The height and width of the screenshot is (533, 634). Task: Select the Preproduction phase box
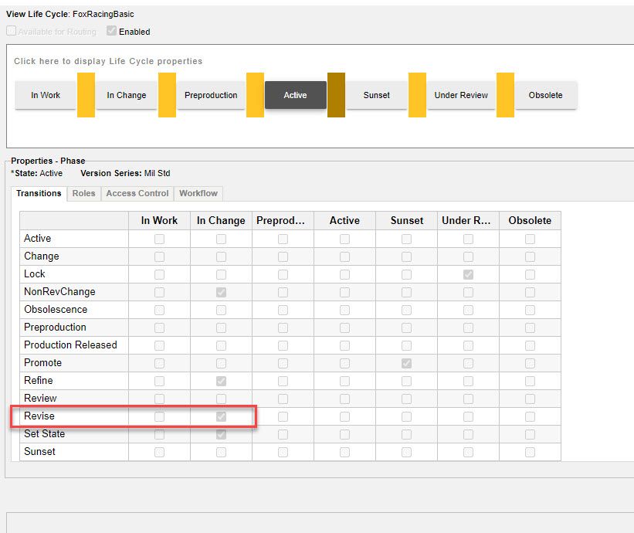click(x=211, y=95)
